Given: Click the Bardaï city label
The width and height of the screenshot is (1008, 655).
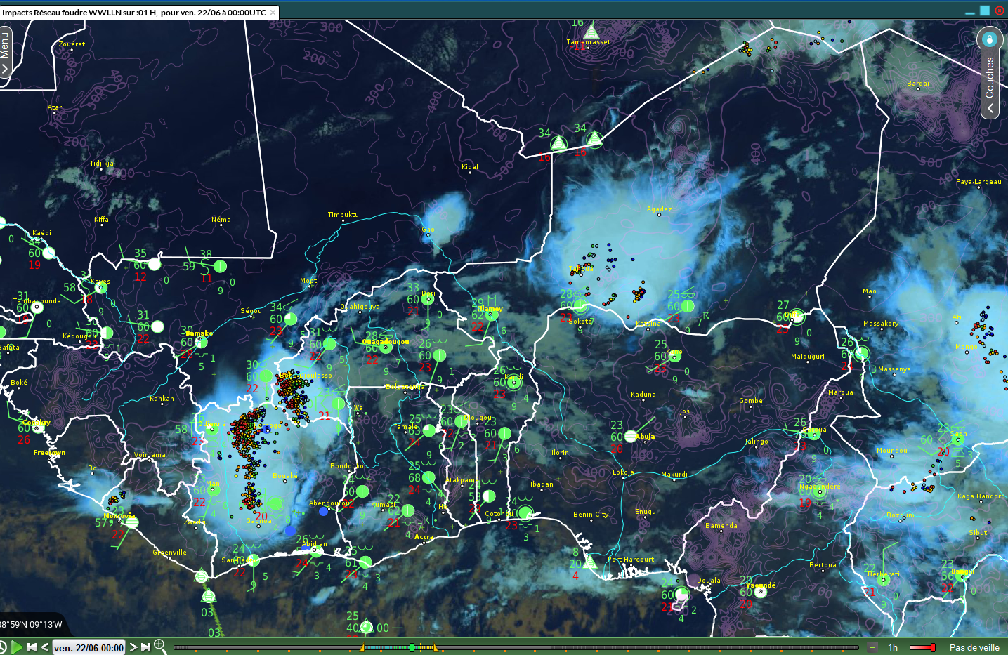Looking at the screenshot, I should (x=917, y=84).
